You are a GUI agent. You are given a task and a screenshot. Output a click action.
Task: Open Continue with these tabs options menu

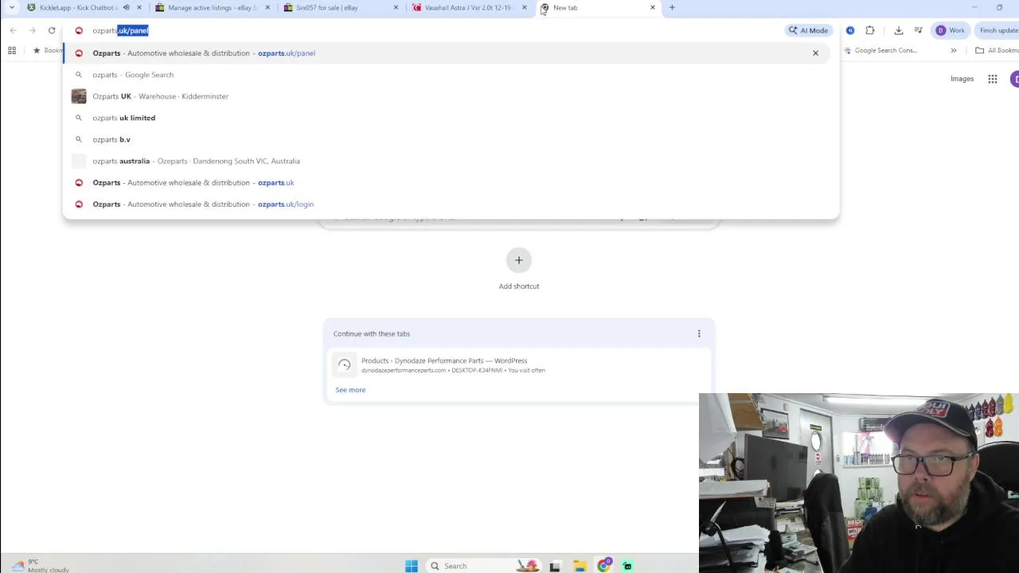[699, 333]
